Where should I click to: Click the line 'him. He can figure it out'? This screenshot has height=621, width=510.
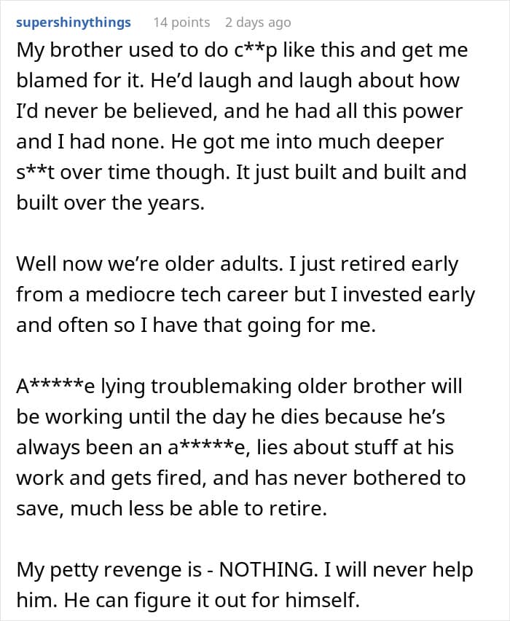(x=188, y=601)
